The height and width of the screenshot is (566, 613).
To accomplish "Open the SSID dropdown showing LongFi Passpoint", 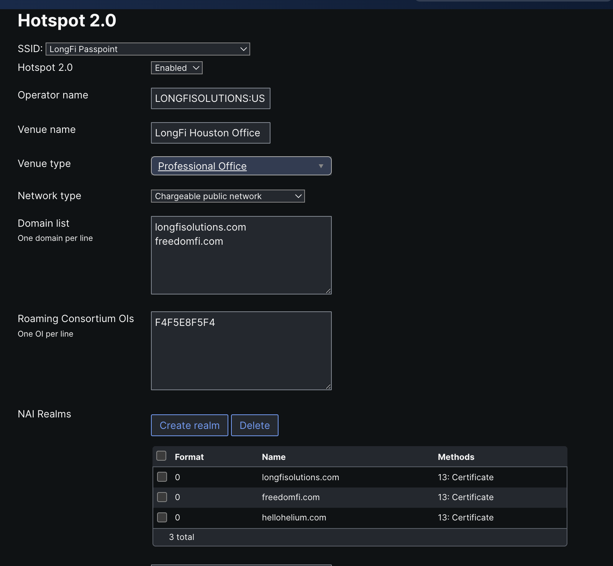I will 148,49.
